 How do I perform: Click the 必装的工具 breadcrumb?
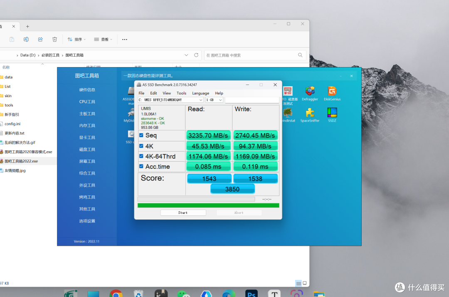(x=50, y=55)
